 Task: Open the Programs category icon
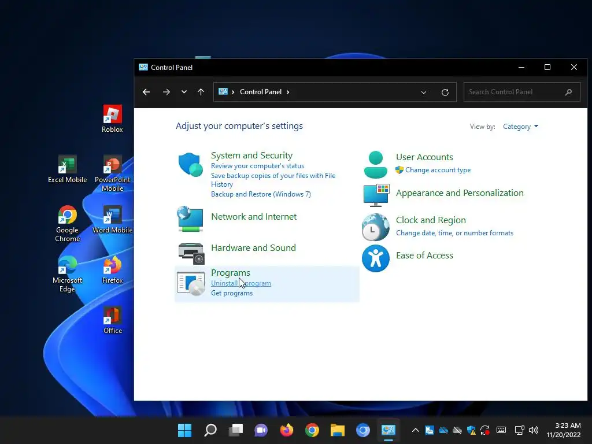point(191,283)
